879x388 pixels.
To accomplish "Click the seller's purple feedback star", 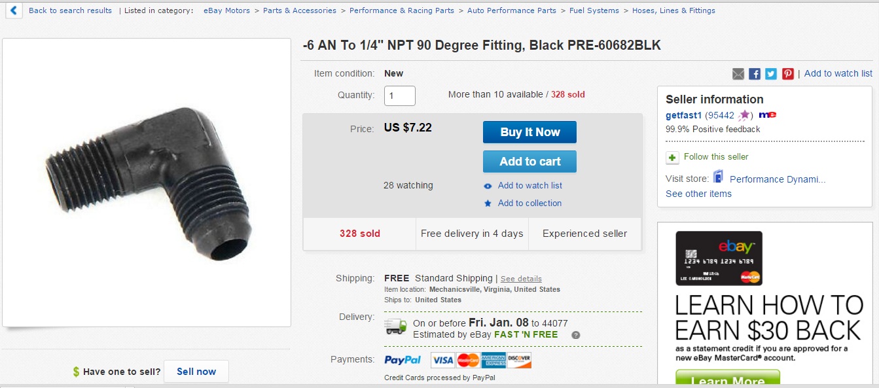I will (744, 116).
